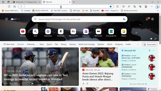Click the favorite star in address bar
Screen dimensions: 161x91
click(x=111, y=7)
